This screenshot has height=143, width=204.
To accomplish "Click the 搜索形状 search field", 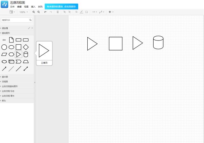I will (x=15, y=20).
